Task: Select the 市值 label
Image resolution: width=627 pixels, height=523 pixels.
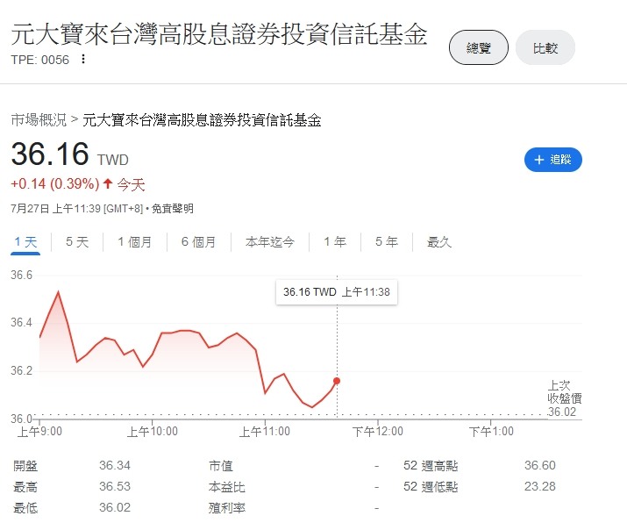Action: click(221, 466)
